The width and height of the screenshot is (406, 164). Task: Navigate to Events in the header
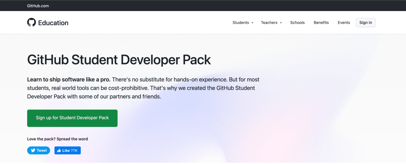tap(344, 22)
